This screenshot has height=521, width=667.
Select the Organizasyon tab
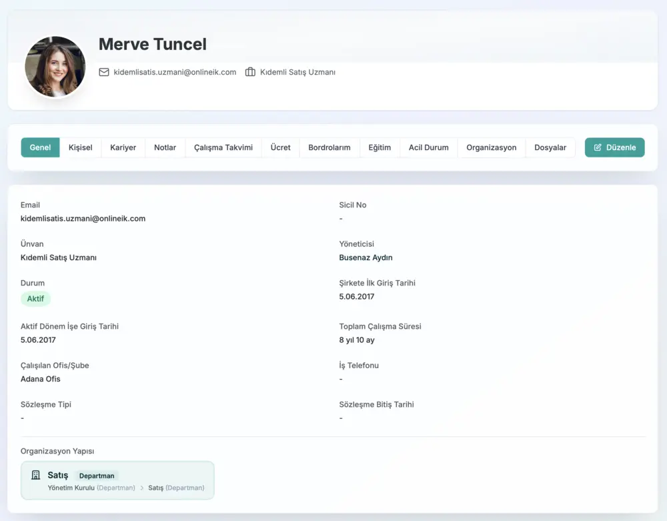pos(491,147)
